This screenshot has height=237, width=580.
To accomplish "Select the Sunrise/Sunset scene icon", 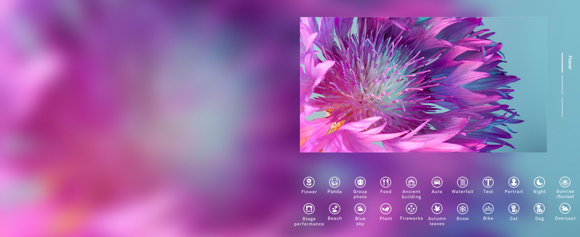I will 565,182.
